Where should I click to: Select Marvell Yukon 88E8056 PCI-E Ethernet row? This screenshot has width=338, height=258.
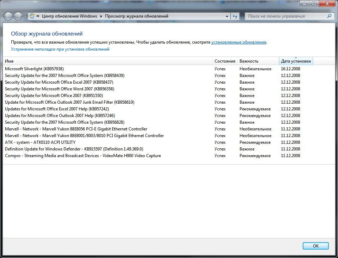[169, 129]
